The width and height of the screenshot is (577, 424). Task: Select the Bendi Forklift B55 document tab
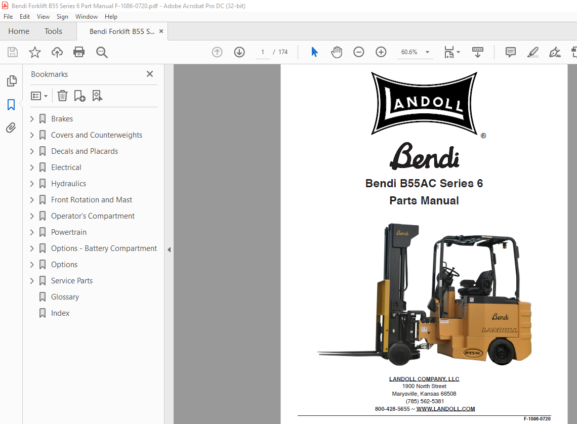(122, 32)
